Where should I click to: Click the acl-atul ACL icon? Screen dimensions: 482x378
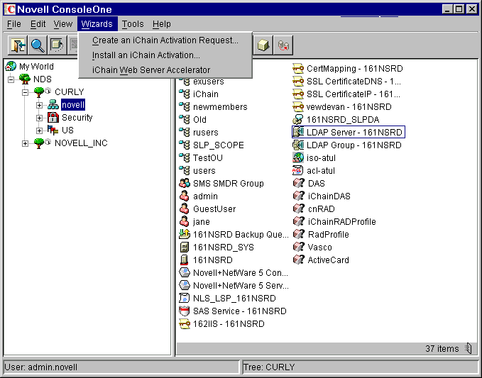coord(298,170)
